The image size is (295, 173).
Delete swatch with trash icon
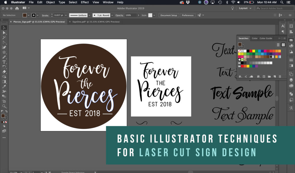tap(280, 76)
